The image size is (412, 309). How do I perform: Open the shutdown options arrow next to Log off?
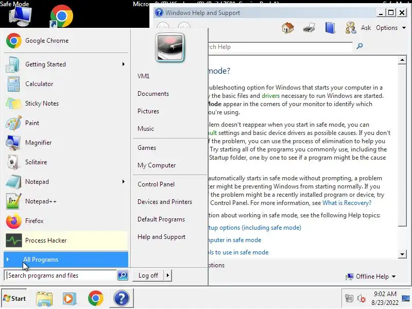tap(168, 276)
